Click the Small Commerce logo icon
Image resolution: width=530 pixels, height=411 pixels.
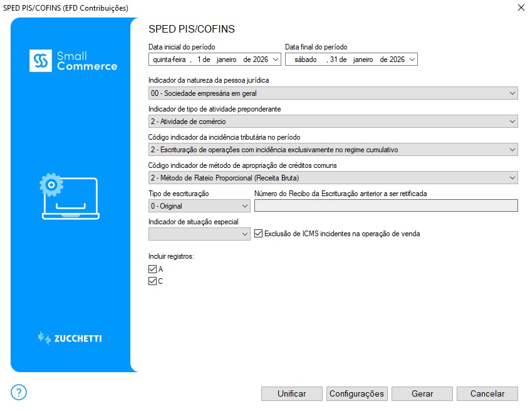coord(41,61)
